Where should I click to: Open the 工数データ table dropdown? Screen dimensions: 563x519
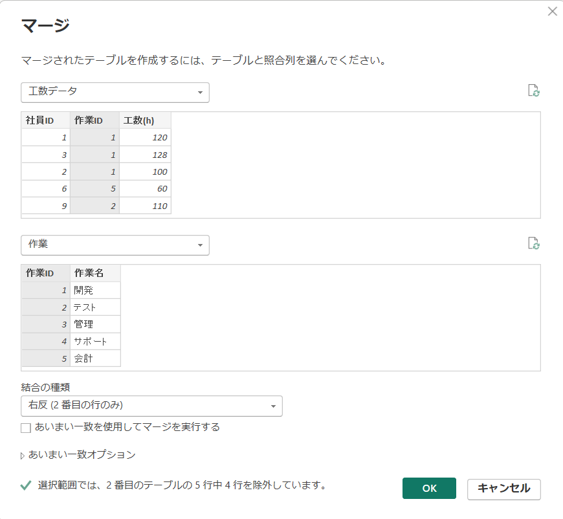(115, 92)
